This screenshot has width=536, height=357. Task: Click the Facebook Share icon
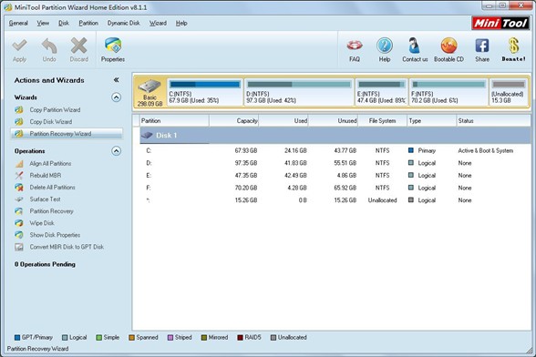pos(482,46)
